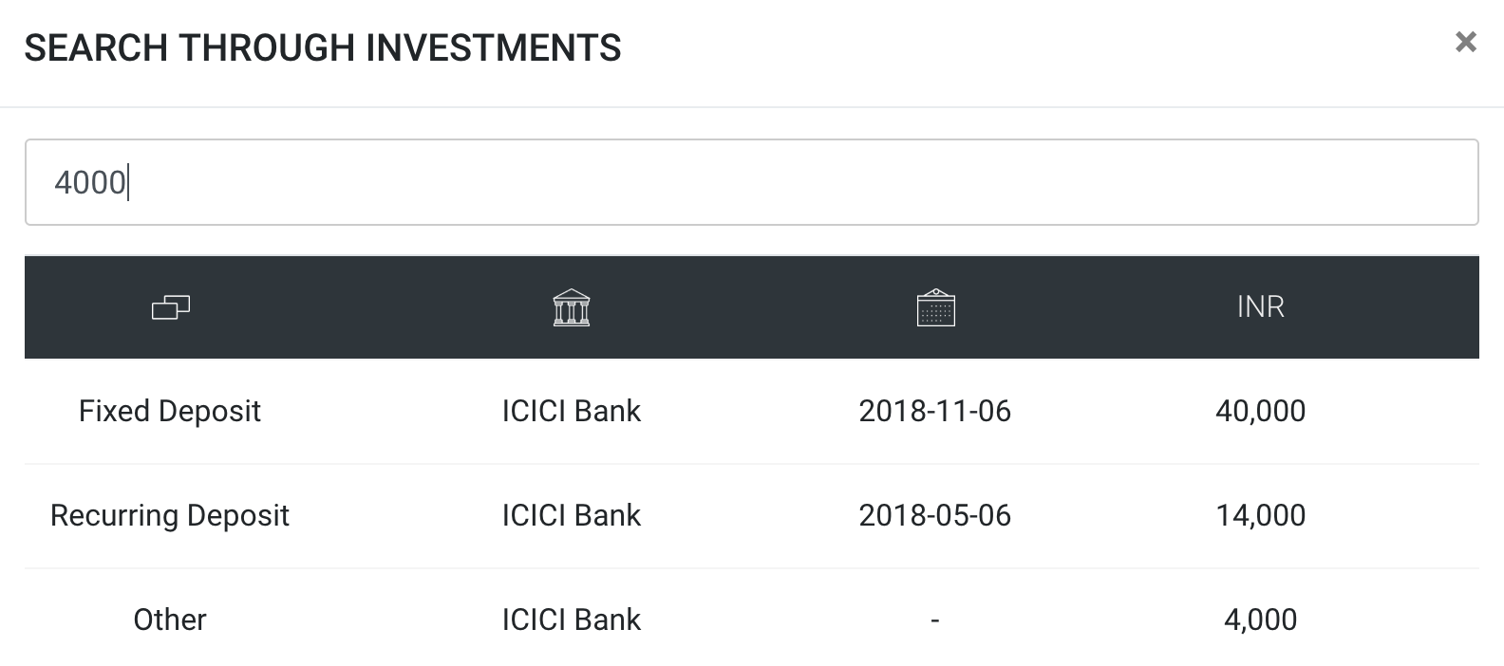This screenshot has width=1504, height=666.
Task: Click the date 2018-11-06
Action: click(x=935, y=411)
